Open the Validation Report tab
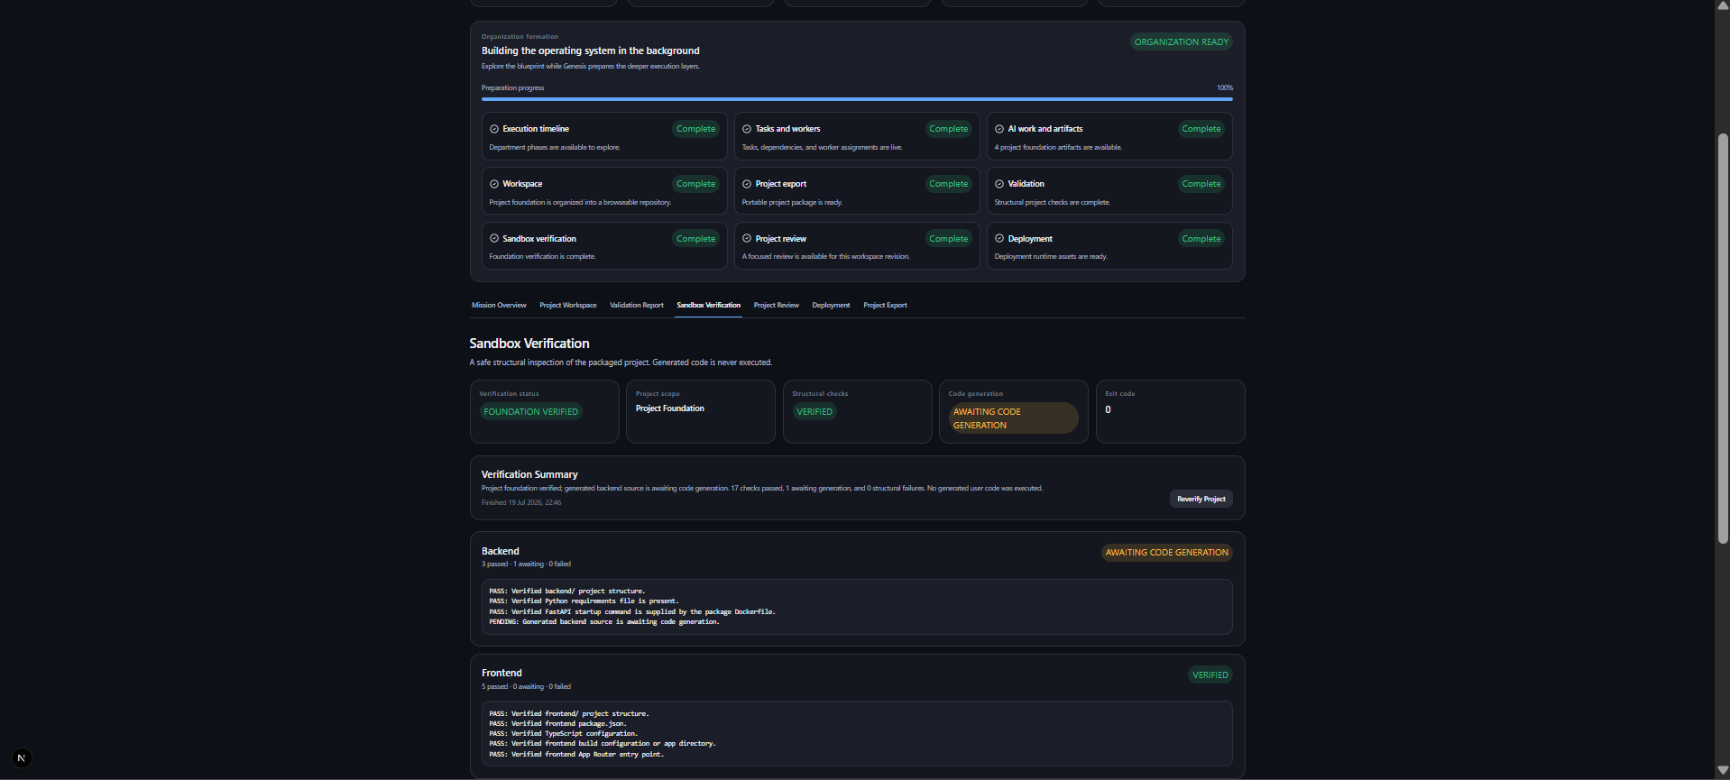The image size is (1730, 780). [637, 306]
